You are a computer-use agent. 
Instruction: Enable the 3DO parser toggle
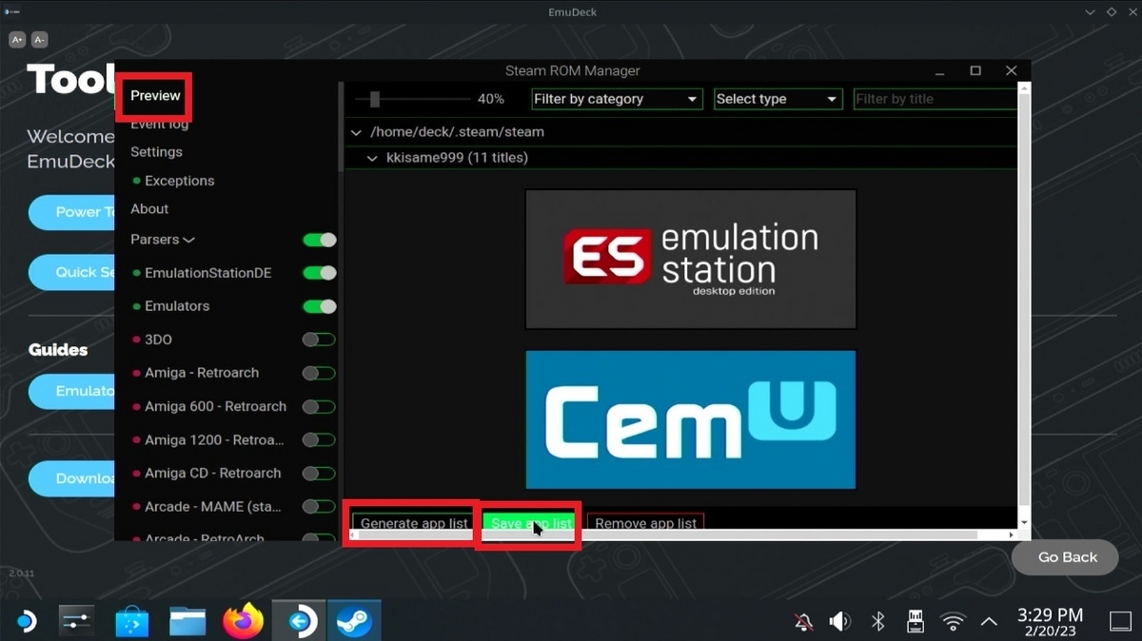pyautogui.click(x=319, y=340)
